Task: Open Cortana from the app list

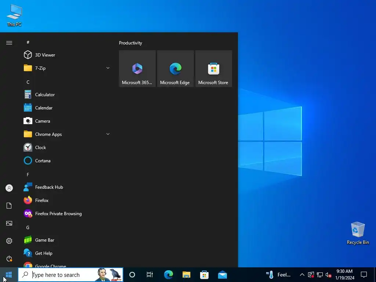Action: coord(67,161)
